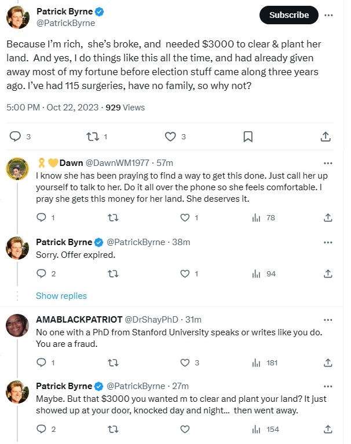Open more menu on AMABLACKPATRIOT's tweet
Viewport: 351px width, 444px height.
click(328, 320)
